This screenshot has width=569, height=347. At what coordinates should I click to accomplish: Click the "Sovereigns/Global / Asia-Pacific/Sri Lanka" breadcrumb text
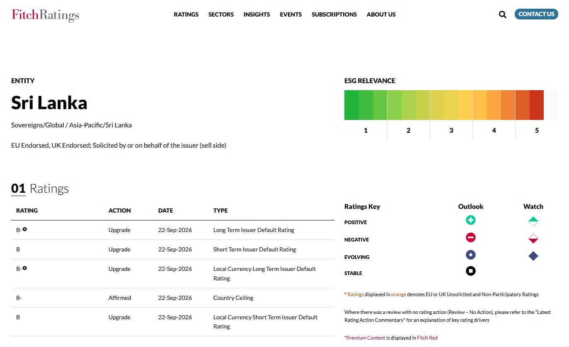click(71, 125)
